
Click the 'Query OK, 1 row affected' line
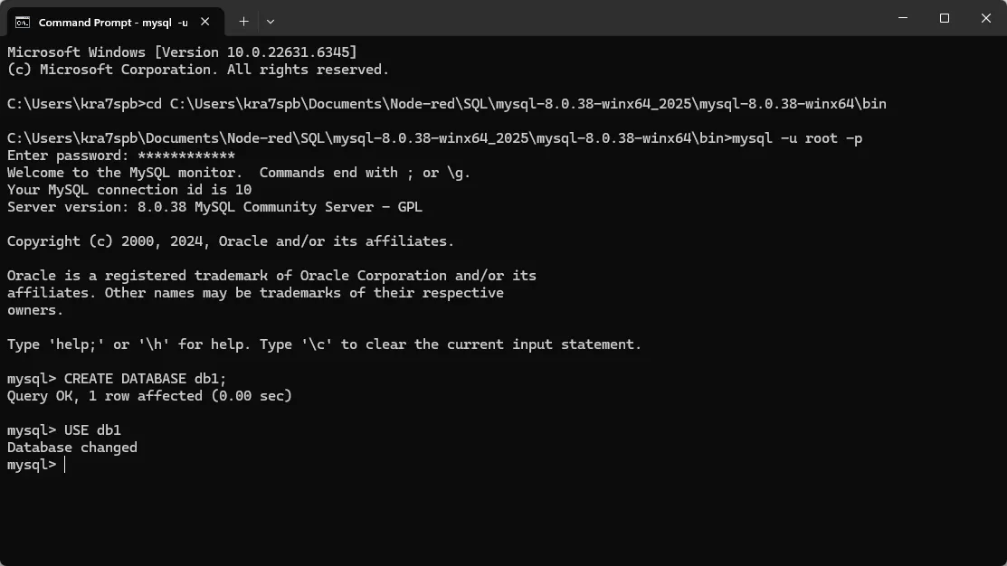coord(149,396)
